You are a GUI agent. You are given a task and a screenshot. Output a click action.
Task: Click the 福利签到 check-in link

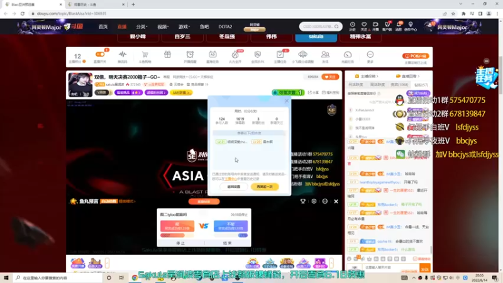click(x=331, y=92)
